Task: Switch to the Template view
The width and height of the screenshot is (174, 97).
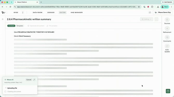Action: point(20,26)
